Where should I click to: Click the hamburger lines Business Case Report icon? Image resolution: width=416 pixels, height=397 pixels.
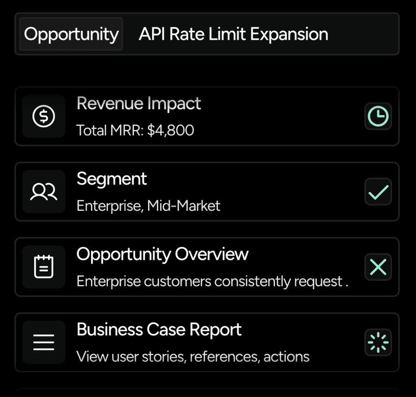44,342
